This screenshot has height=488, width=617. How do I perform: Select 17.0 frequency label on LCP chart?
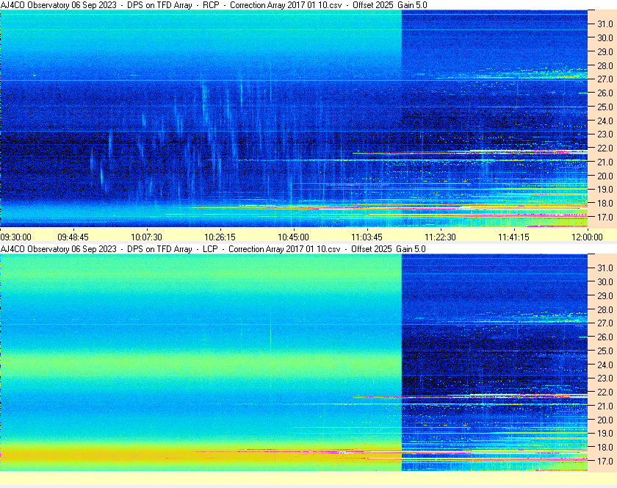tap(605, 461)
